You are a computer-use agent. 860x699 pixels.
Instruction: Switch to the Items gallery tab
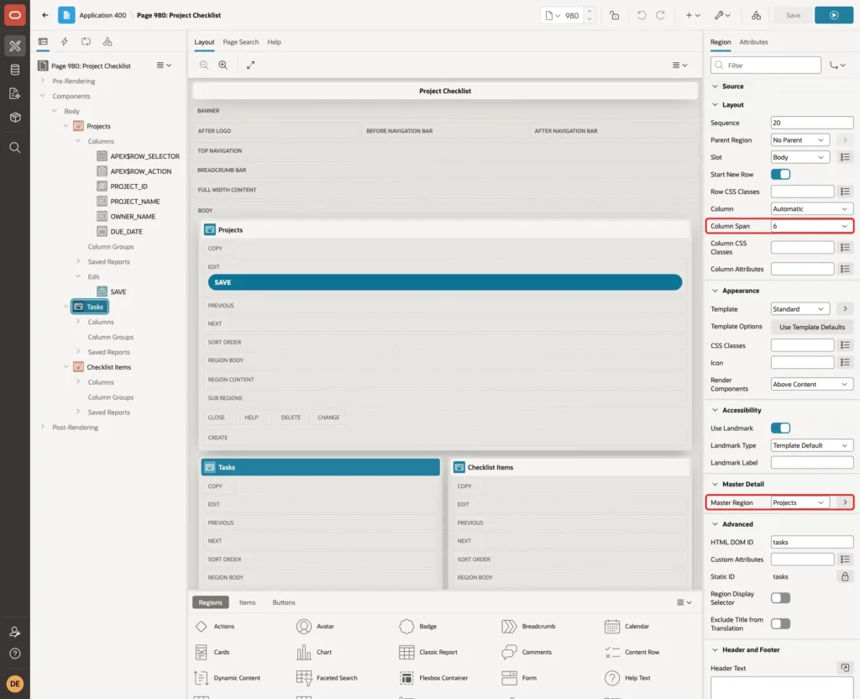247,602
